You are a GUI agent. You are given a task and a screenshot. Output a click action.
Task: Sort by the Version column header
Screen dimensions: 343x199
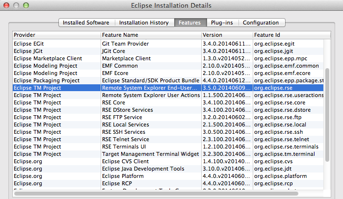[226, 35]
